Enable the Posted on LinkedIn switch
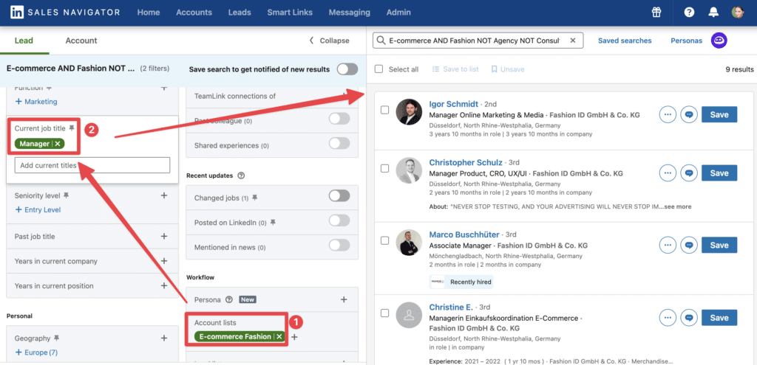Screen dimensions: 757x365 tap(339, 220)
